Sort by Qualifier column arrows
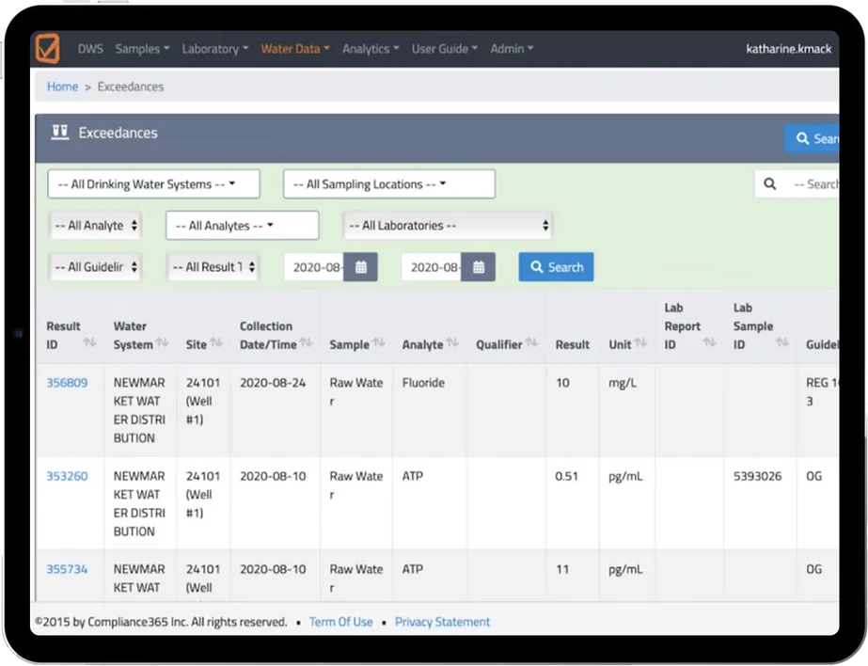Screen dimensions: 868x666 [531, 342]
